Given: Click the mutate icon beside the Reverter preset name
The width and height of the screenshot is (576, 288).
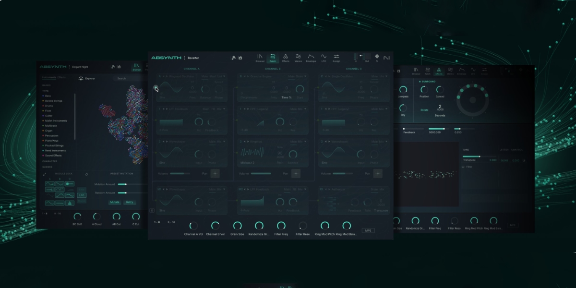Looking at the screenshot, I should coord(233,58).
